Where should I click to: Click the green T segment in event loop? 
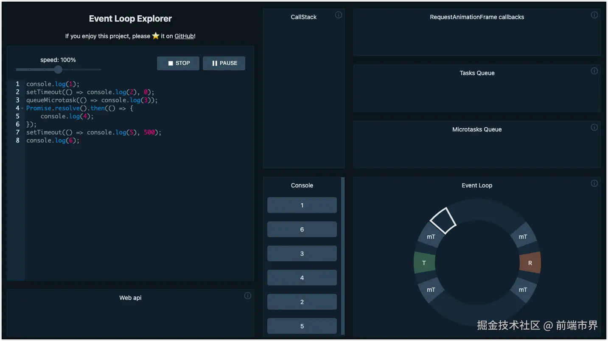[x=424, y=263]
